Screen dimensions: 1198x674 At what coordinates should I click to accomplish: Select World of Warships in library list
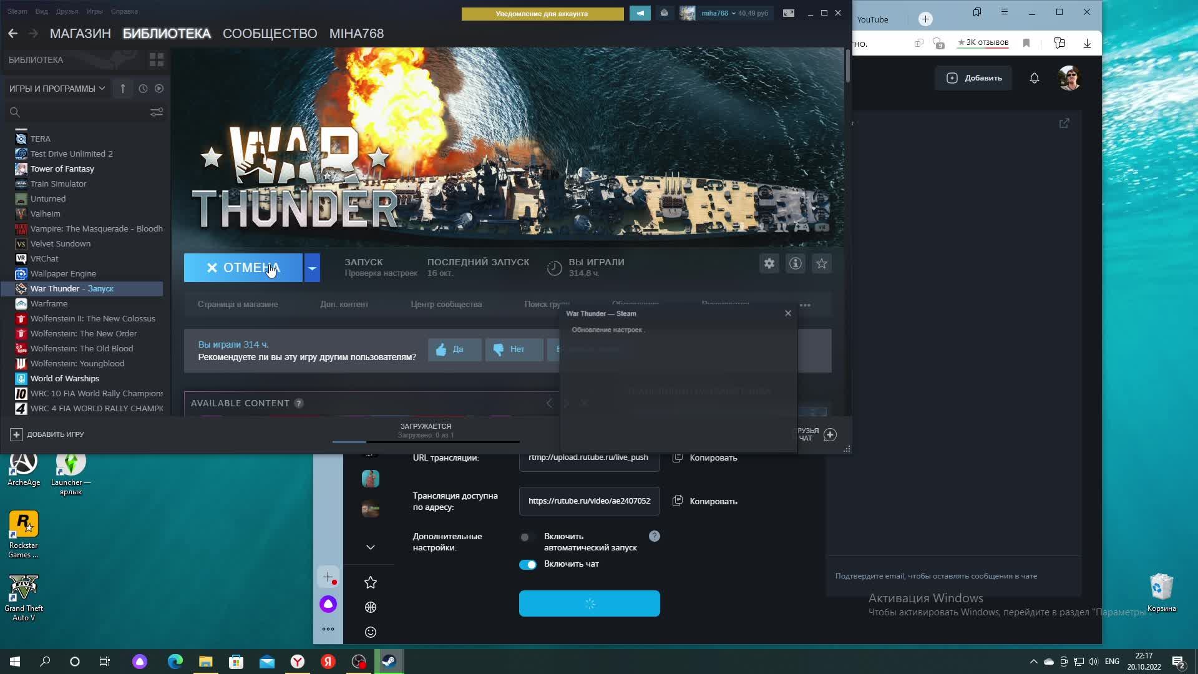point(64,378)
